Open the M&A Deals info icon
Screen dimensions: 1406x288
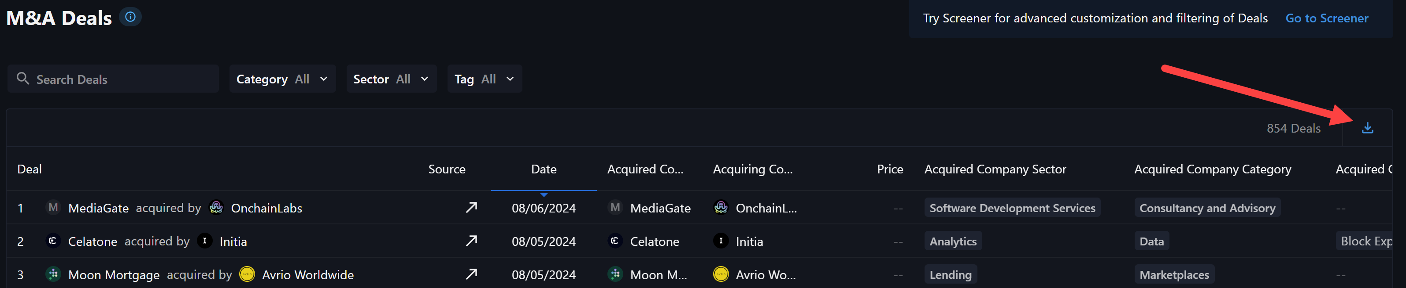pos(130,17)
